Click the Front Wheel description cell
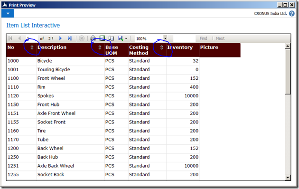The image size is (299, 189). tap(71, 78)
